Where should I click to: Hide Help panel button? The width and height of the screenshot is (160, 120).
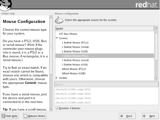pos(10,116)
